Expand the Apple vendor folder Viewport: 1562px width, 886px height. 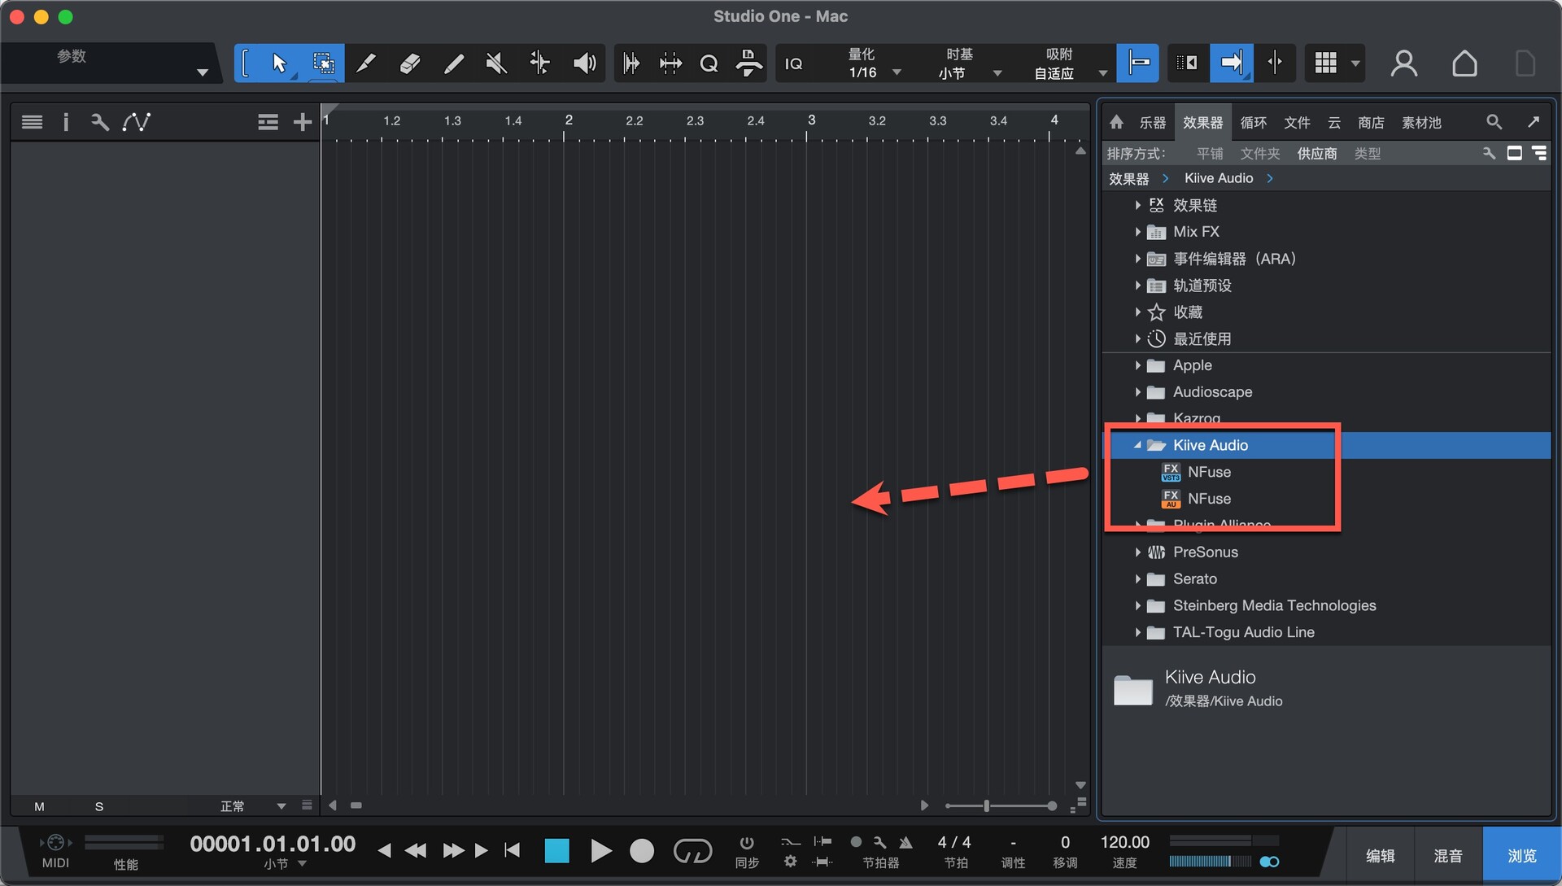[1137, 366]
